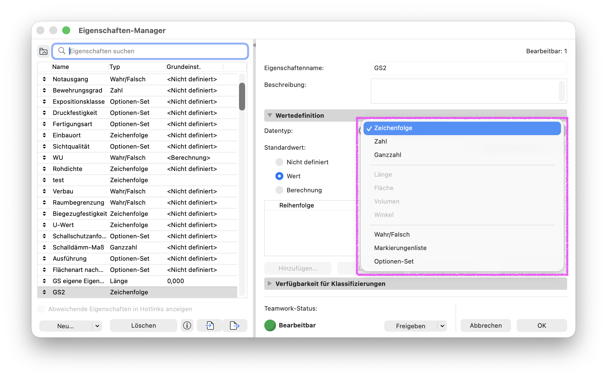The width and height of the screenshot is (607, 379).
Task: Choose Ganzzahl in the data type menu
Action: [462, 155]
